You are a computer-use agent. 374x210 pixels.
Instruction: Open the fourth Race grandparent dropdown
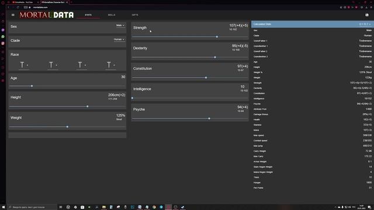[110, 65]
